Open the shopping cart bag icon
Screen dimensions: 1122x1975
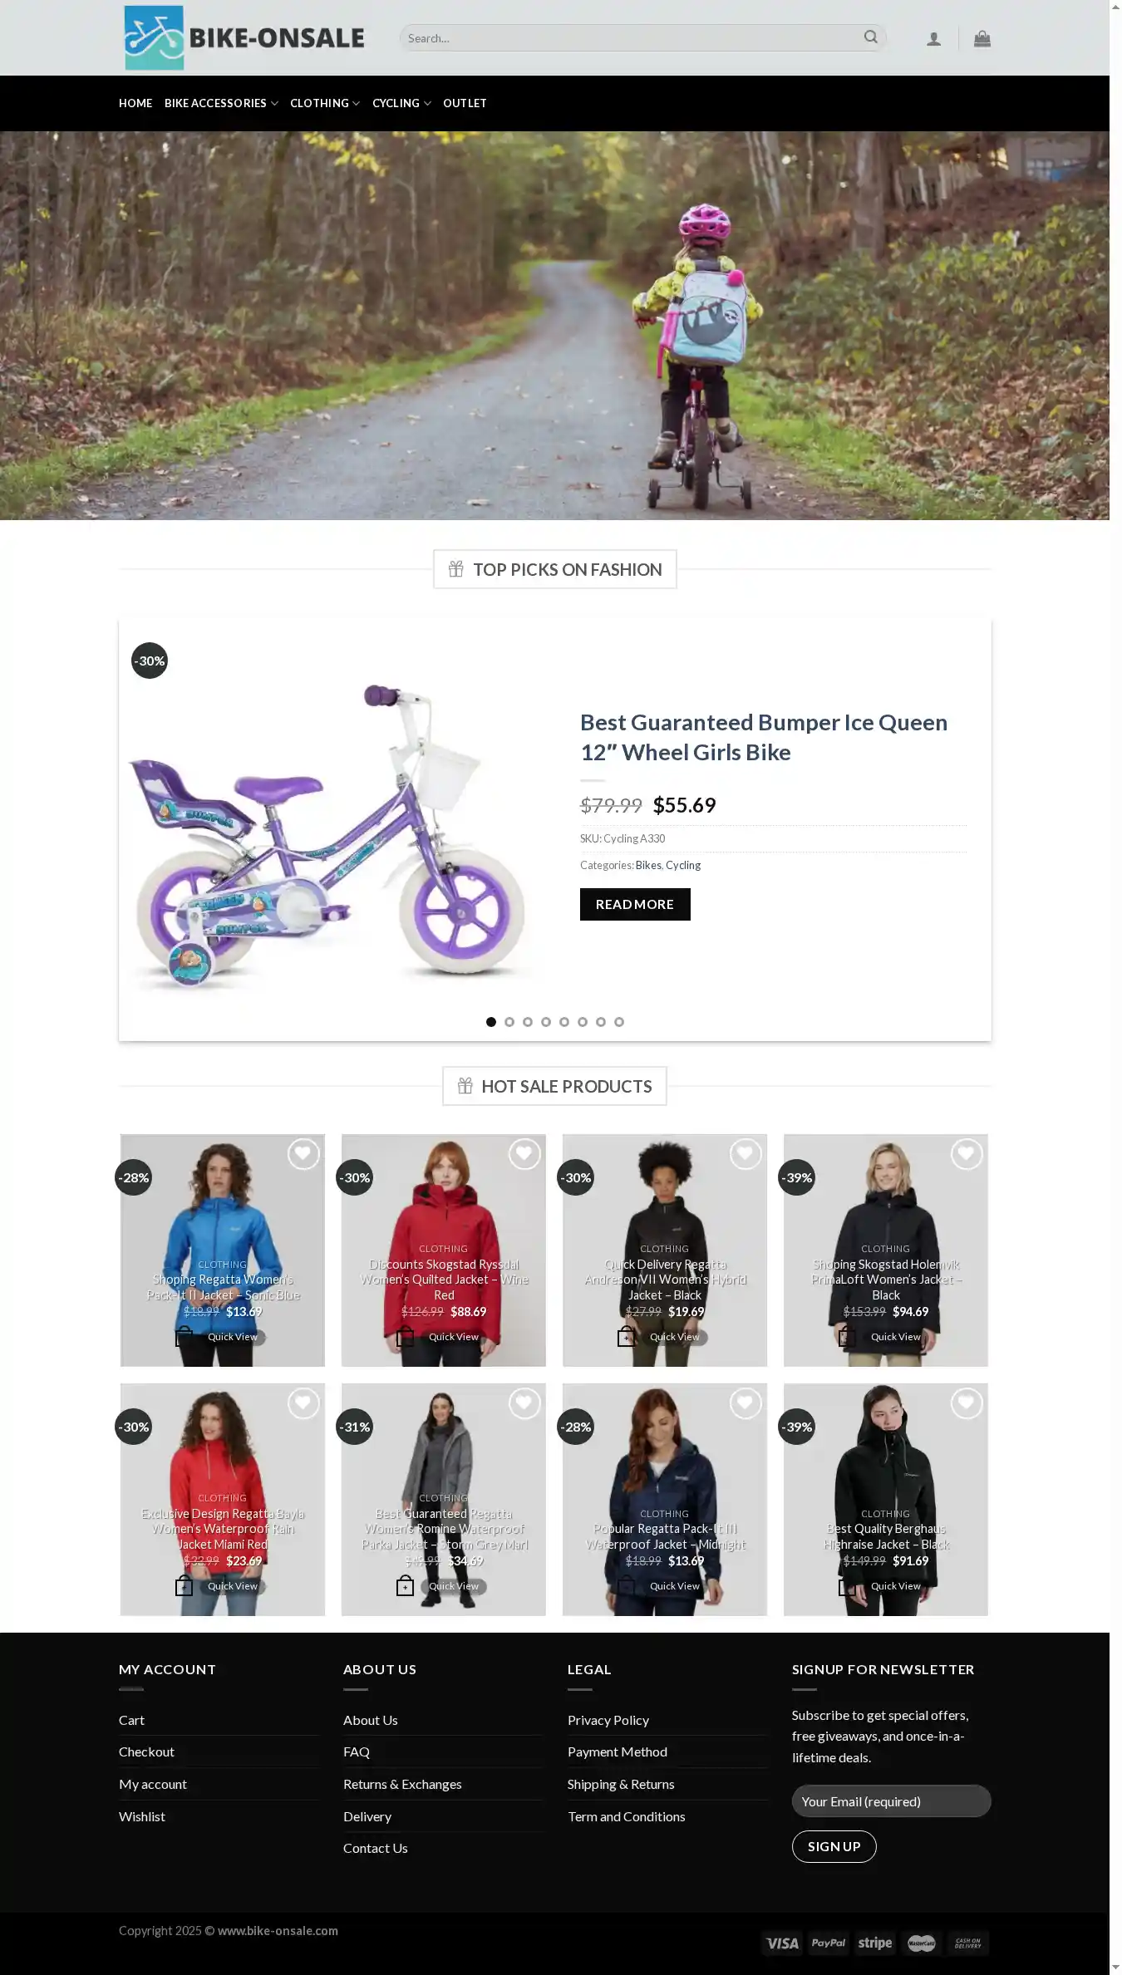(x=982, y=38)
